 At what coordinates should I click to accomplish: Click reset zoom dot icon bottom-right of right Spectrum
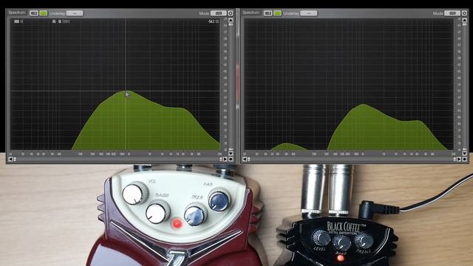tap(465, 159)
